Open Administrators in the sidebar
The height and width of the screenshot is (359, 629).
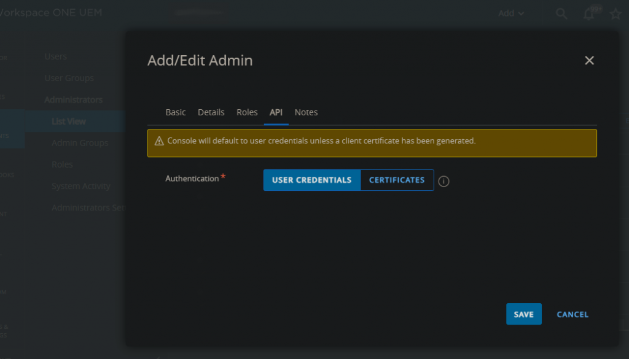[74, 100]
